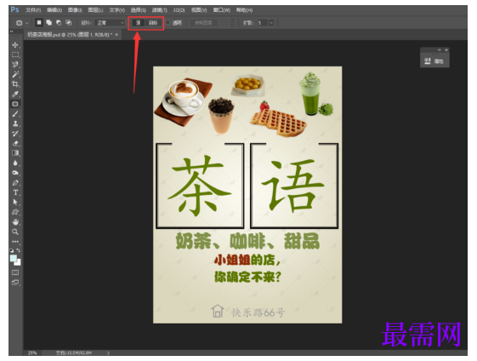Click the Diffusion value field showing 5
The height and width of the screenshot is (361, 477).
pyautogui.click(x=262, y=23)
